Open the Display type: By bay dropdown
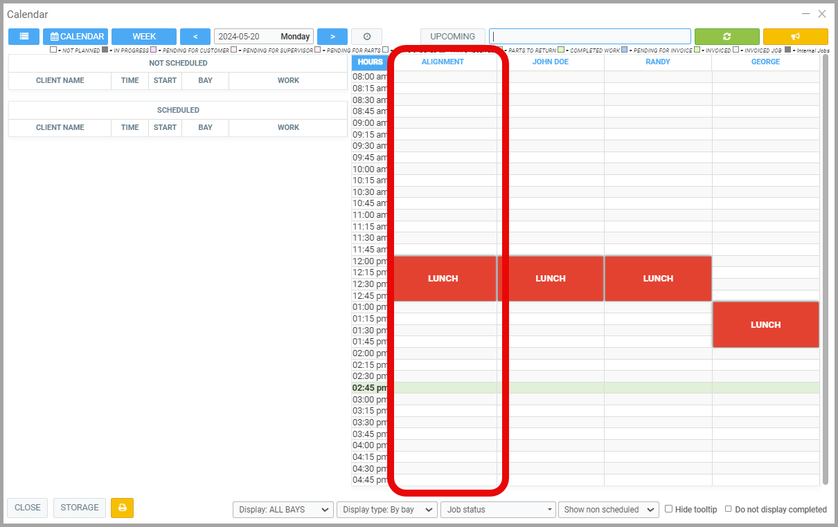 387,510
